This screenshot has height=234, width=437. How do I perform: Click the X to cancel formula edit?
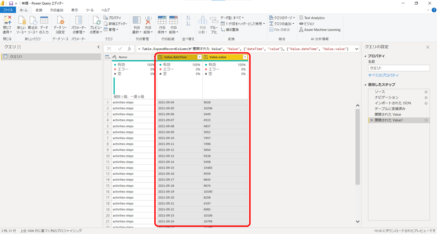pyautogui.click(x=109, y=48)
